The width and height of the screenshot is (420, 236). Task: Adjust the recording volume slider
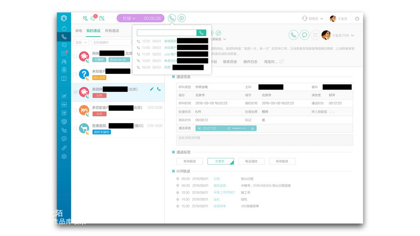pyautogui.click(x=239, y=128)
